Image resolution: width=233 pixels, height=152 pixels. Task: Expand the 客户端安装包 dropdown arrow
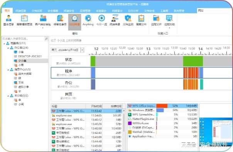click(x=43, y=28)
